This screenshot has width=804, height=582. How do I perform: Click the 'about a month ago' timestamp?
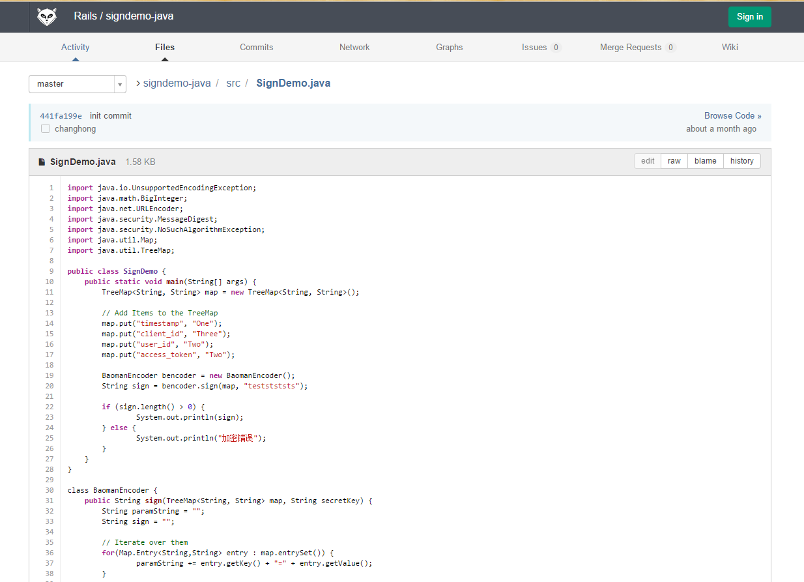[721, 128]
